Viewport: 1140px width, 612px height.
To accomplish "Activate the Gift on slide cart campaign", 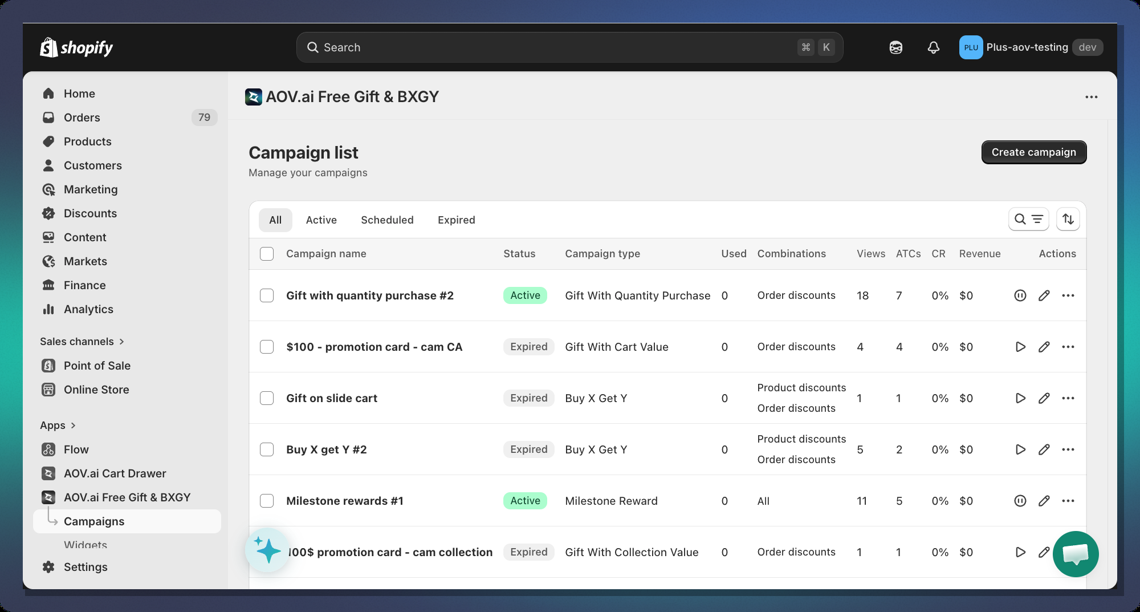I will click(x=1020, y=398).
